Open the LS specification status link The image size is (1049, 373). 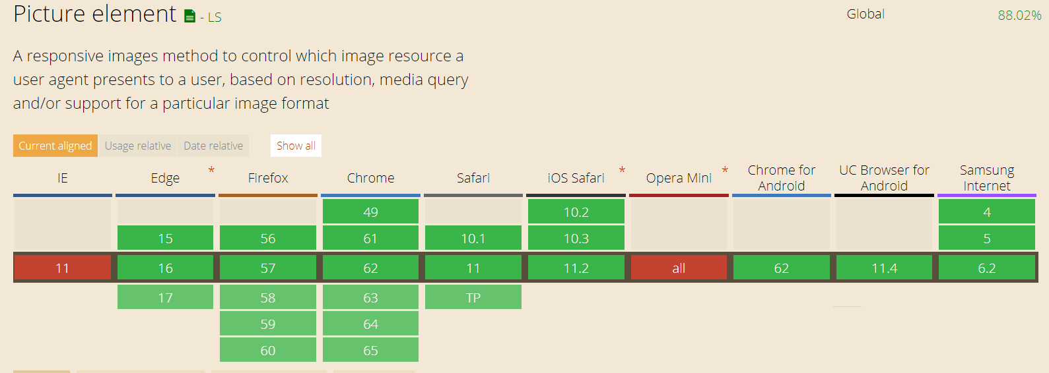click(215, 18)
